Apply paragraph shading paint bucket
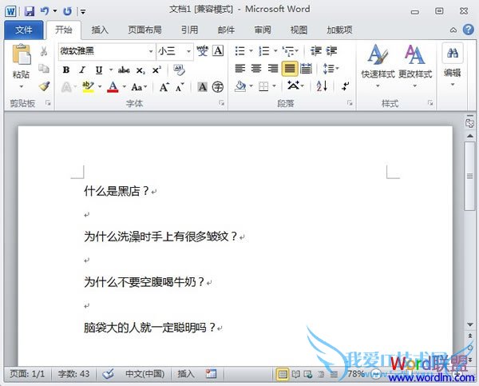This screenshot has height=386, width=479. point(240,86)
